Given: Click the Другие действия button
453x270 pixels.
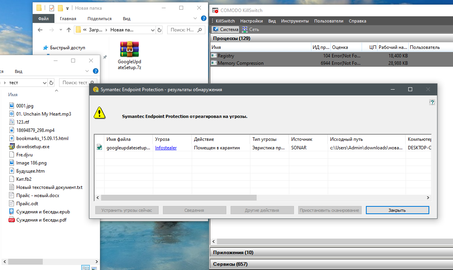Looking at the screenshot, I should pos(262,210).
